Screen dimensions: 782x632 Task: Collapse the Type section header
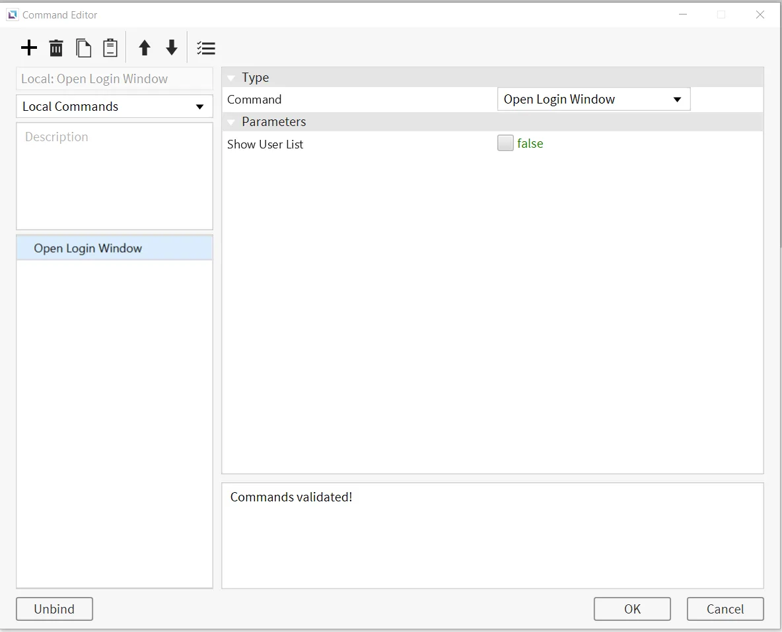click(x=231, y=78)
